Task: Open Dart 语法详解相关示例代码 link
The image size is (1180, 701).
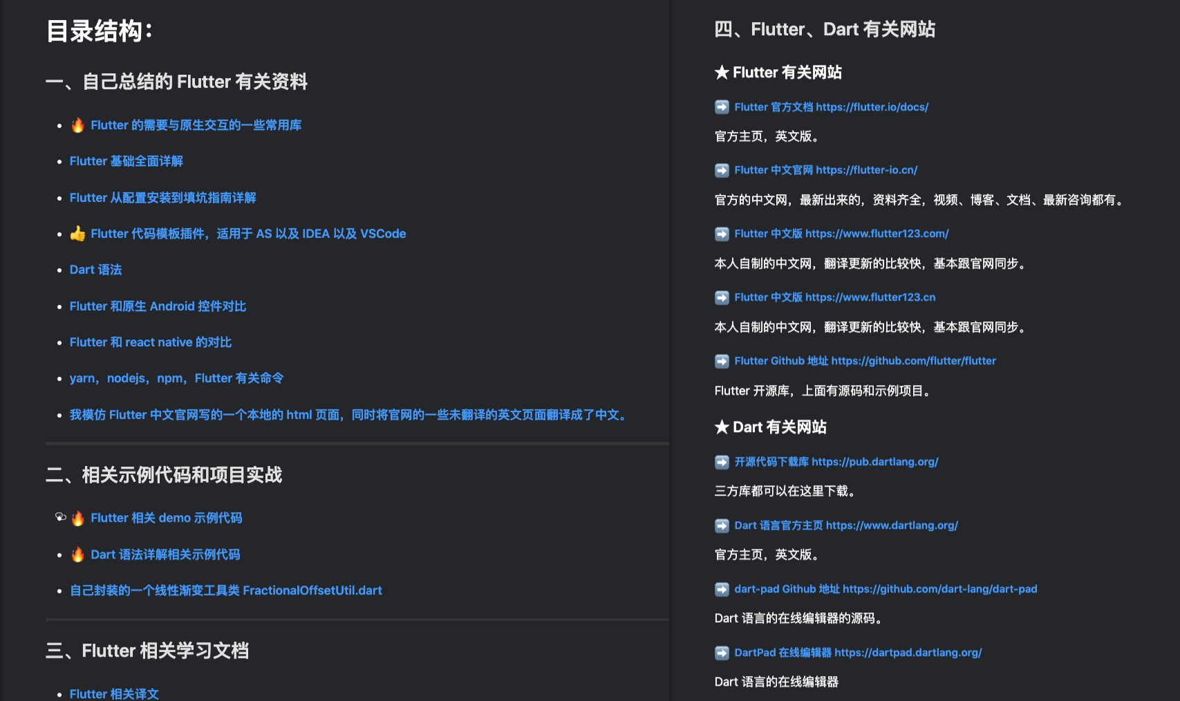Action: [166, 554]
